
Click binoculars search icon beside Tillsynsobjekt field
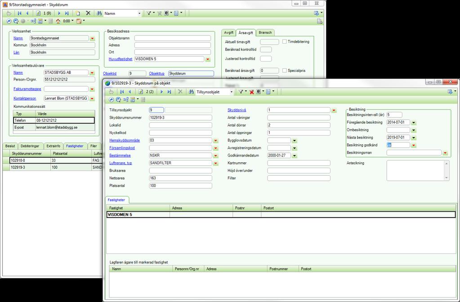[191, 92]
